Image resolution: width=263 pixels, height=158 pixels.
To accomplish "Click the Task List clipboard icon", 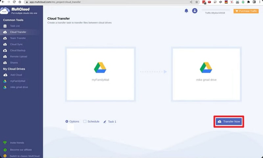I will (x=5, y=26).
